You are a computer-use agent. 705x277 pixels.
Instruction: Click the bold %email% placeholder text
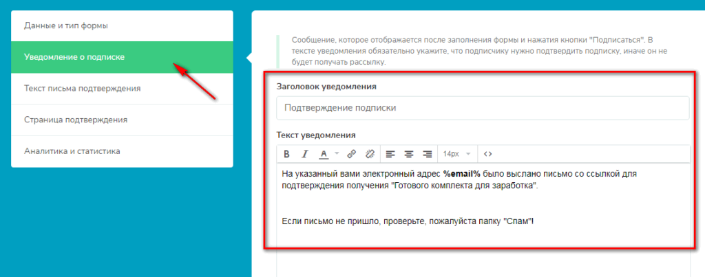click(462, 173)
